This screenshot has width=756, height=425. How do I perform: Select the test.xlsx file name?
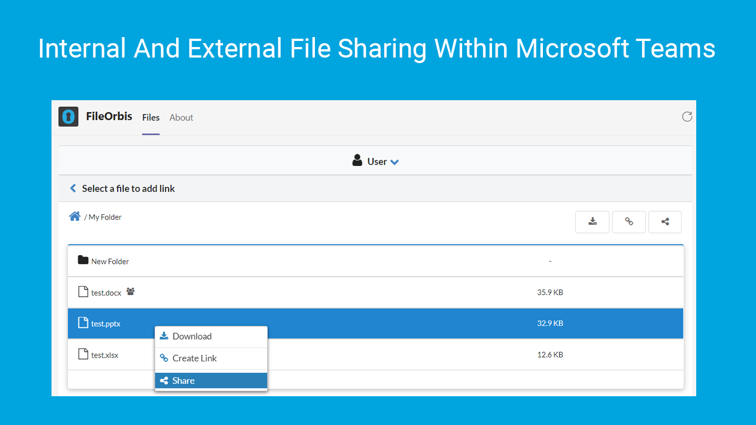click(105, 355)
